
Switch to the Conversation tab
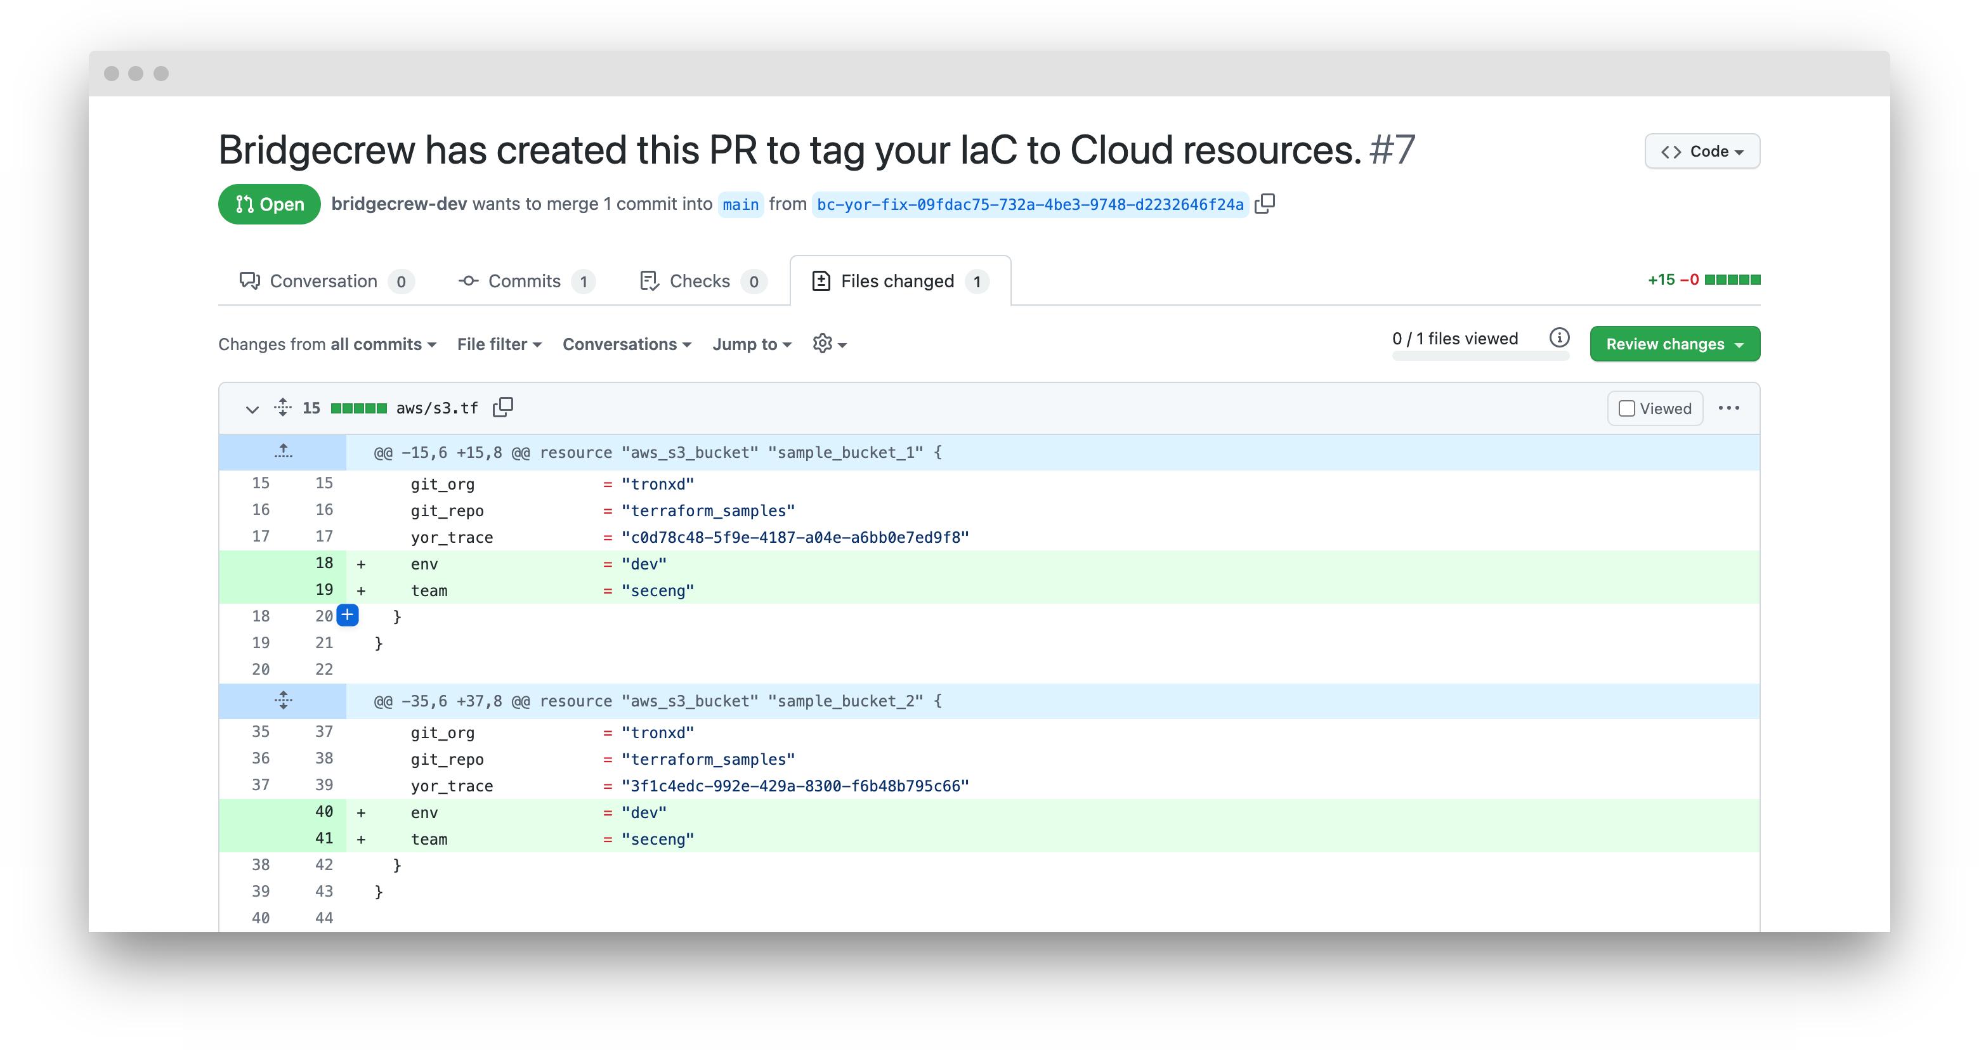pos(327,281)
